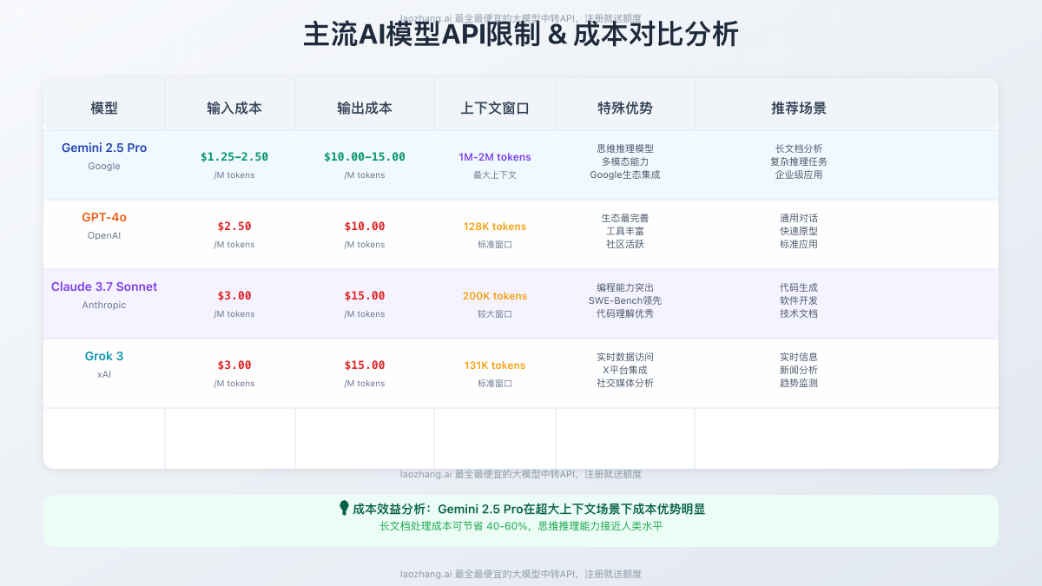The image size is (1042, 586).
Task: Click the 推荐场景 column header
Action: 799,109
